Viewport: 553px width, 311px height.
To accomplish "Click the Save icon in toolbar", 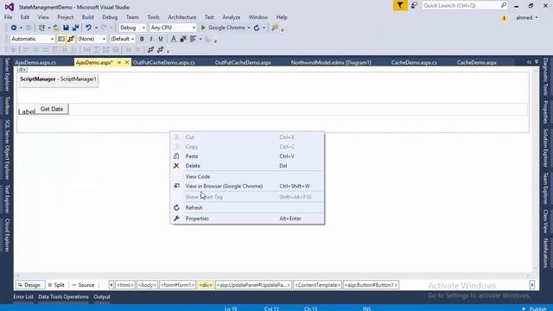I will [x=66, y=28].
